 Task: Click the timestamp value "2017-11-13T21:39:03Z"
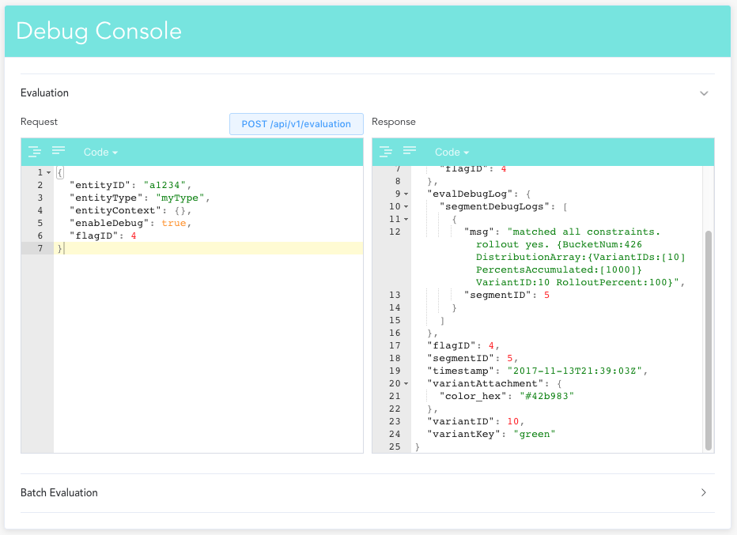574,371
